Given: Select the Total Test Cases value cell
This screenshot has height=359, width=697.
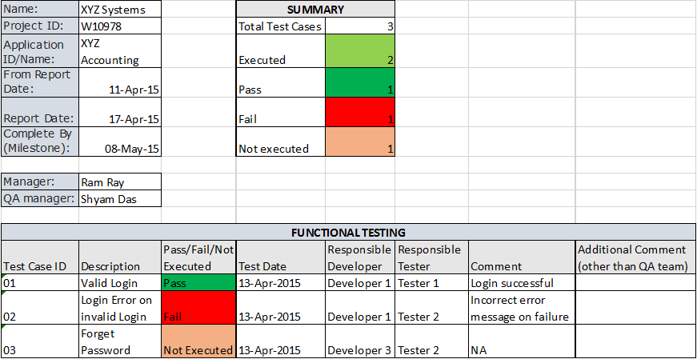Looking at the screenshot, I should pos(360,26).
